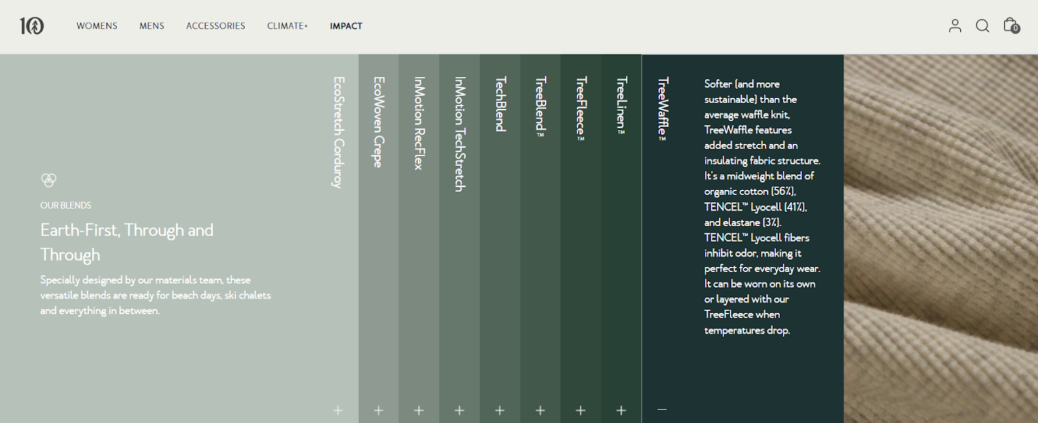
Task: Expand the TreeBlend plus icon
Action: [540, 410]
